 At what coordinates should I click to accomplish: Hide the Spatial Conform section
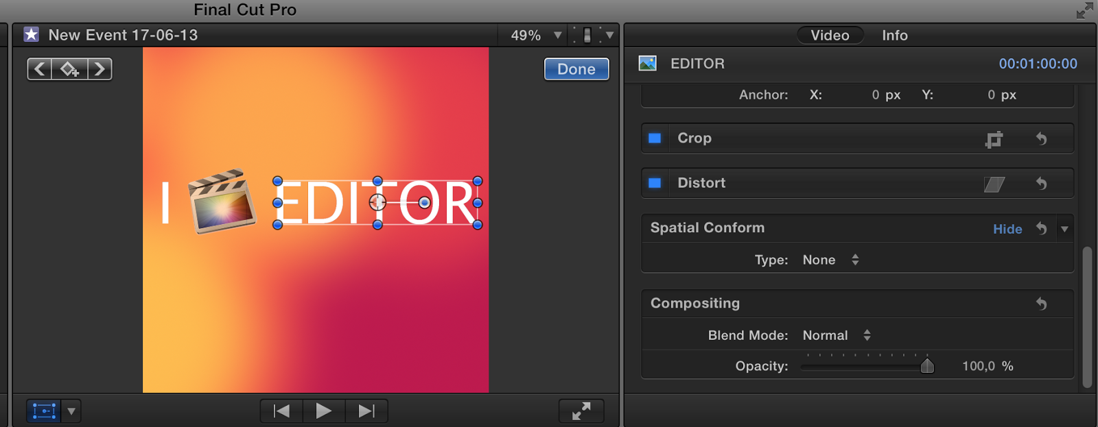tap(1007, 229)
